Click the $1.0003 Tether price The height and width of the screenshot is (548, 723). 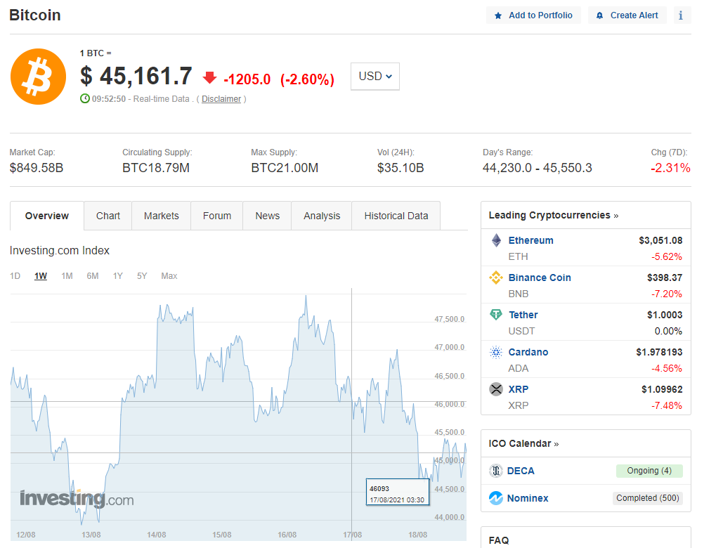coord(665,315)
